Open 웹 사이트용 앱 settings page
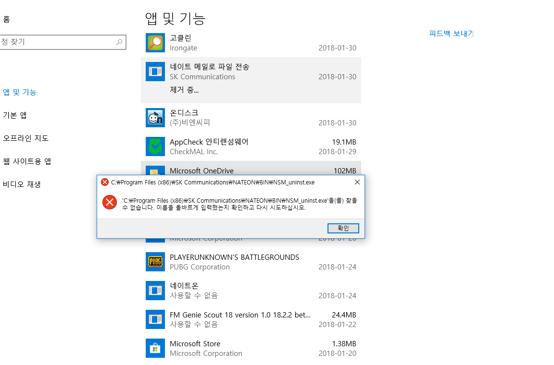Screen dimensions: 554x365 tap(27, 161)
